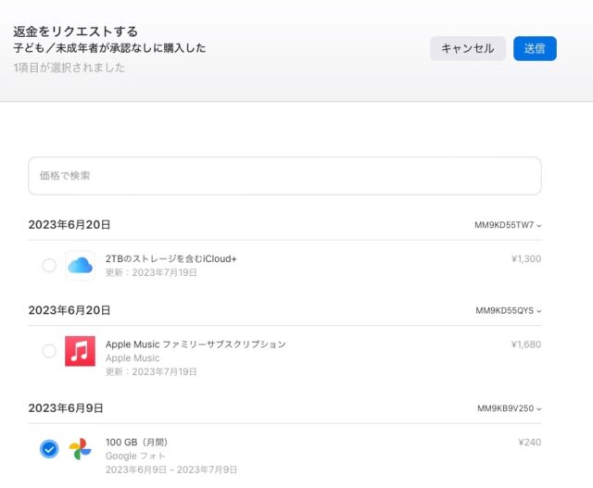Click the 2023年6月9日 date heading

[66, 408]
